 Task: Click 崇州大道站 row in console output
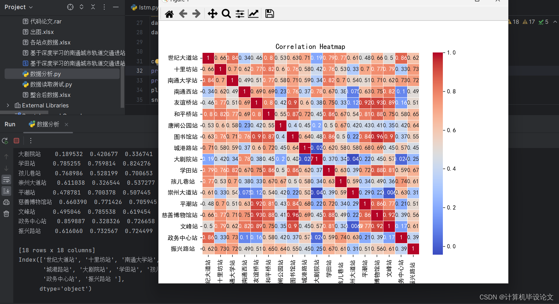tap(86, 183)
